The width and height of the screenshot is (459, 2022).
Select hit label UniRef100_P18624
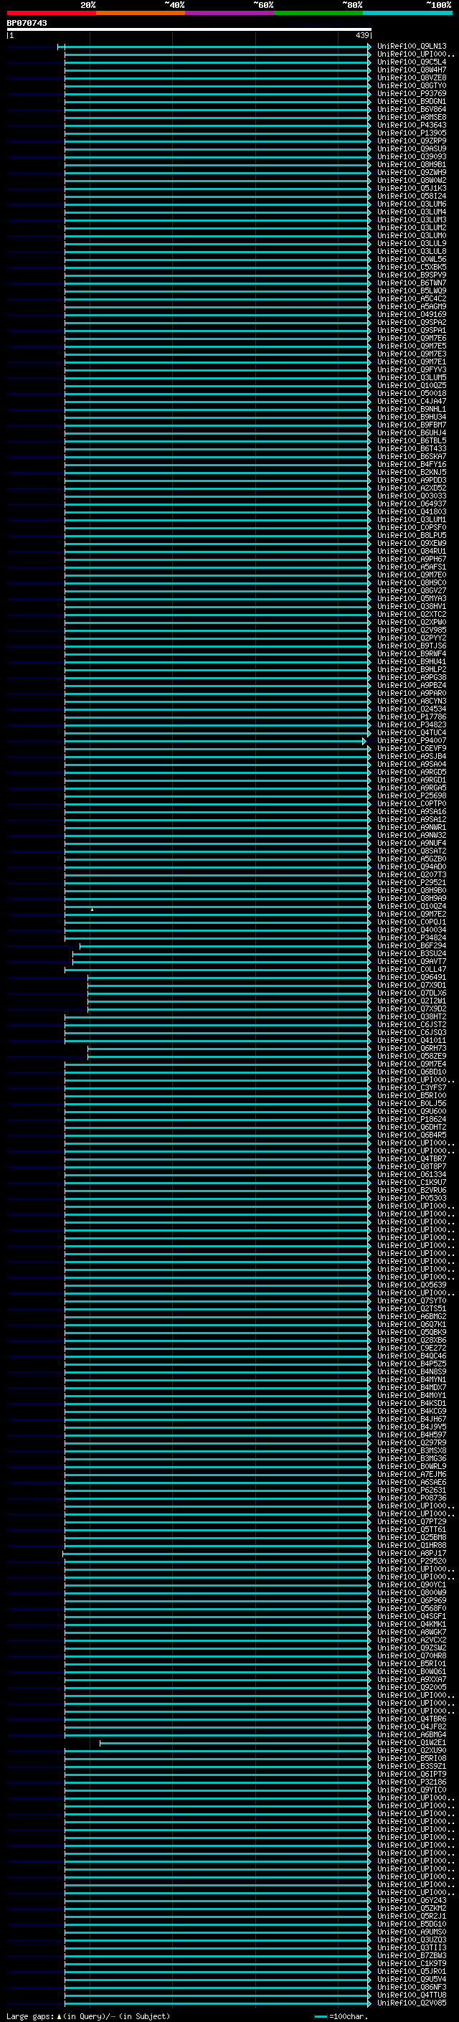[412, 1120]
